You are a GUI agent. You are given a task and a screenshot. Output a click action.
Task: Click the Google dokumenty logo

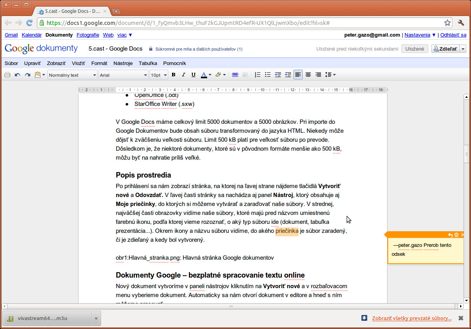(x=41, y=49)
